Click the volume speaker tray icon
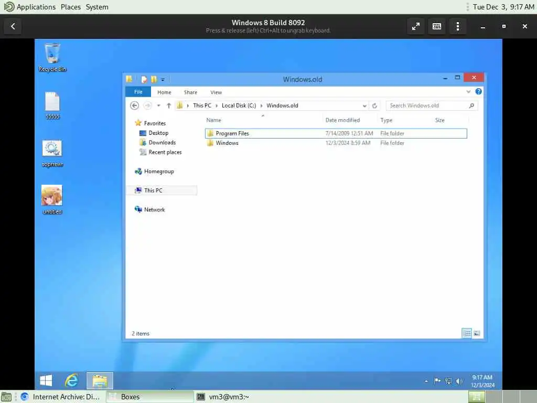Image resolution: width=537 pixels, height=403 pixels. 459,381
